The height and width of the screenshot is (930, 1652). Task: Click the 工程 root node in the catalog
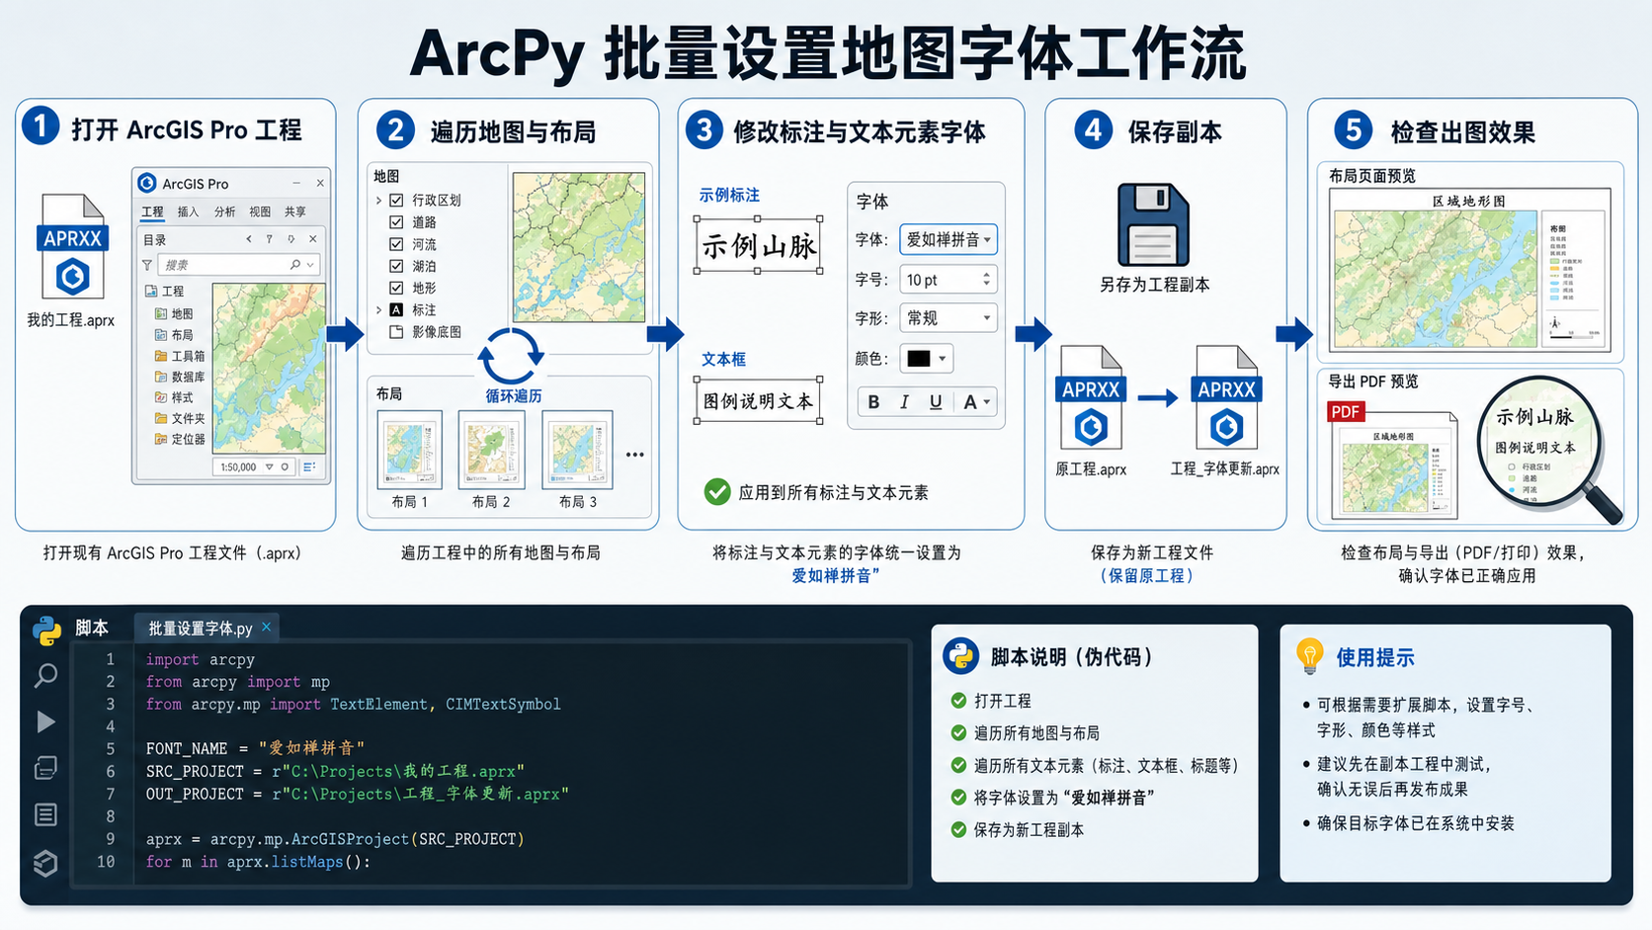[x=164, y=291]
